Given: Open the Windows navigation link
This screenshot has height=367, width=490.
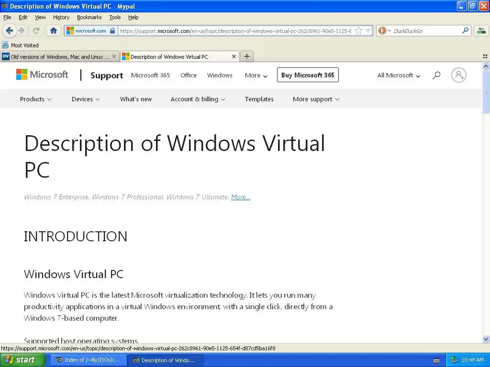Looking at the screenshot, I should (x=220, y=75).
